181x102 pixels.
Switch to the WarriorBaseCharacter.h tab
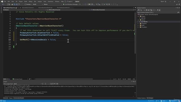pyautogui.click(x=28, y=8)
